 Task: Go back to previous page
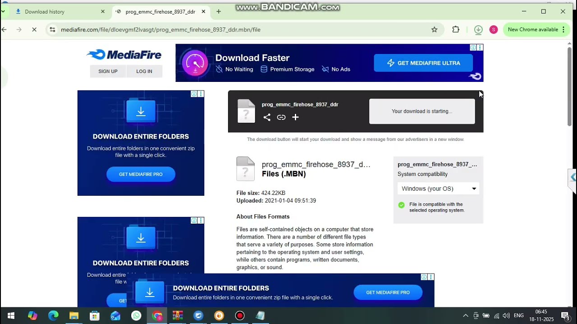point(4,30)
